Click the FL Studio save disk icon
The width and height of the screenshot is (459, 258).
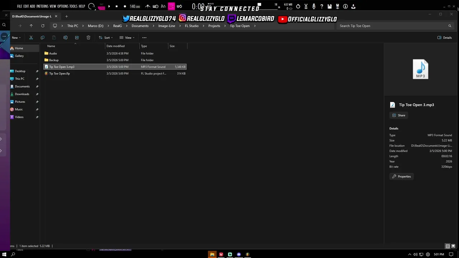coord(330,6)
